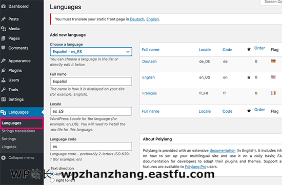The image size is (282, 185).
Task: Click the Full name input field
Action: coord(91,81)
